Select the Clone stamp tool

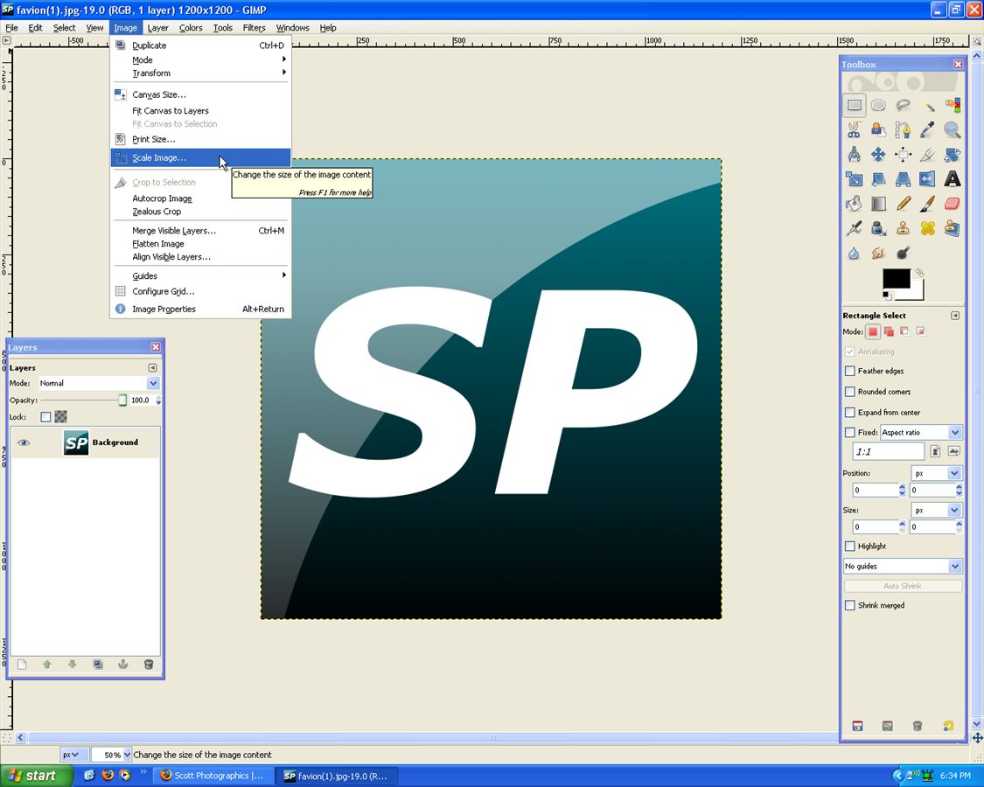point(903,228)
